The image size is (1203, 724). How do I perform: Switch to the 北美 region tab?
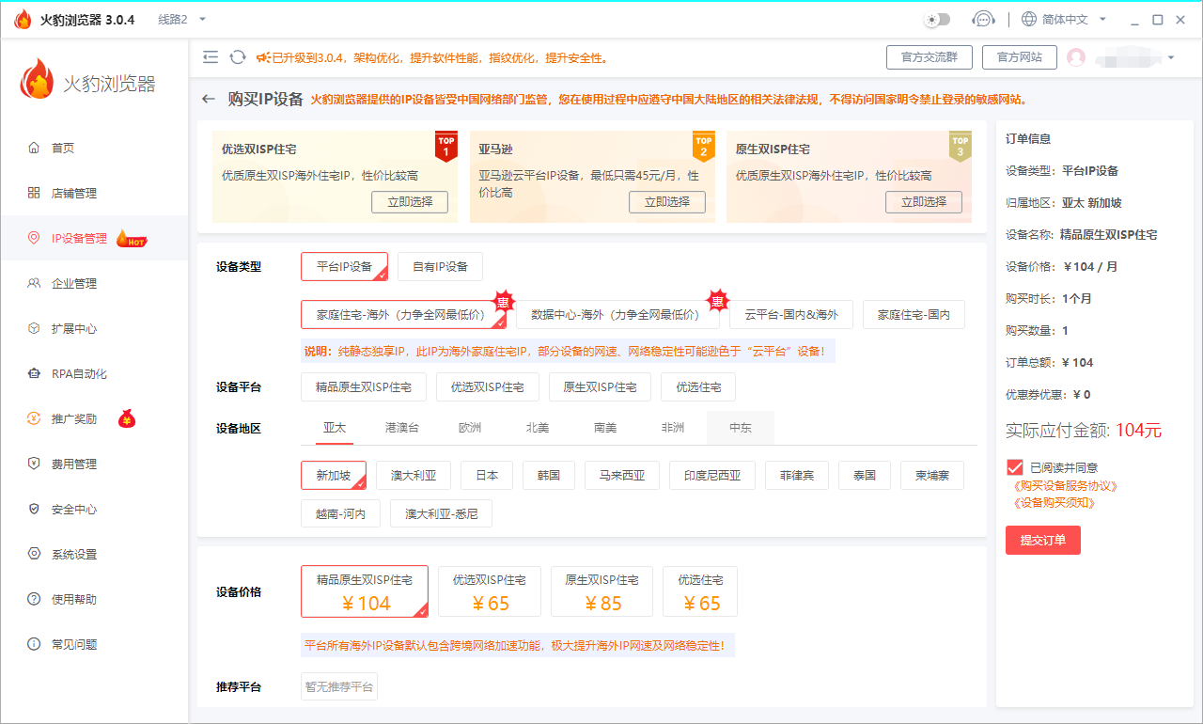(538, 428)
